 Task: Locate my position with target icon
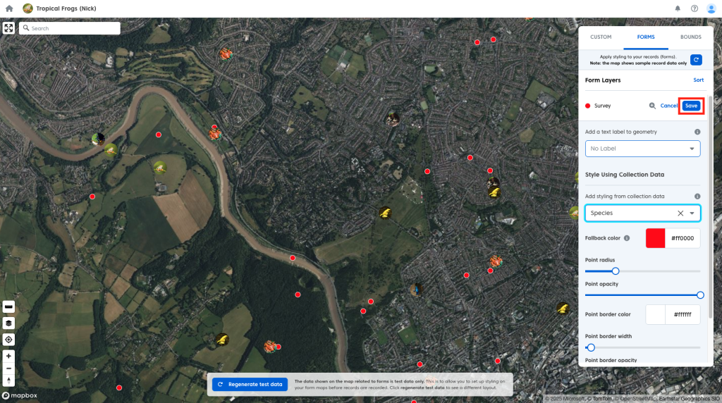coord(8,340)
